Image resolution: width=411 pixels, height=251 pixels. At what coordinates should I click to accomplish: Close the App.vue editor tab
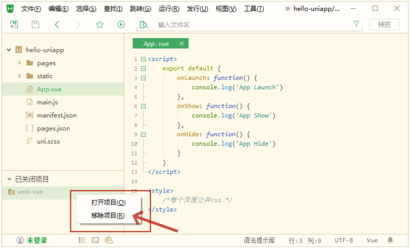(182, 44)
